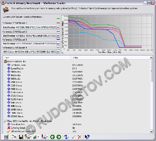The height and width of the screenshot is (141, 156).
Task: Click the magenta Reference 2 legend swatch
Action: (x=58, y=31)
